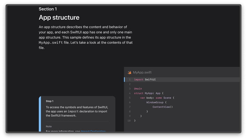Click the App structure title
Screen dimensions: 247x140
click(x=59, y=18)
